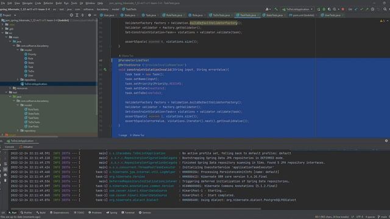390x219 pixels.
Task: Select UserTests in project tree
Action: coord(31,127)
